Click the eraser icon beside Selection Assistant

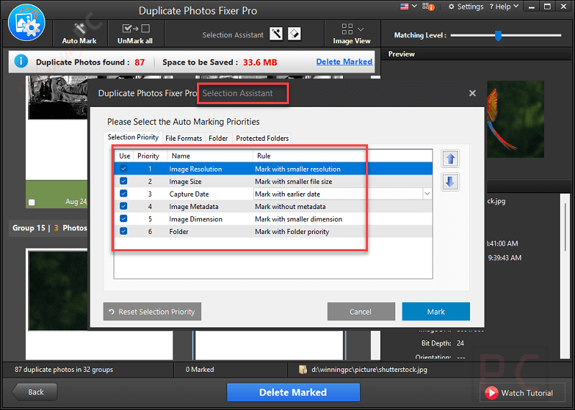294,34
